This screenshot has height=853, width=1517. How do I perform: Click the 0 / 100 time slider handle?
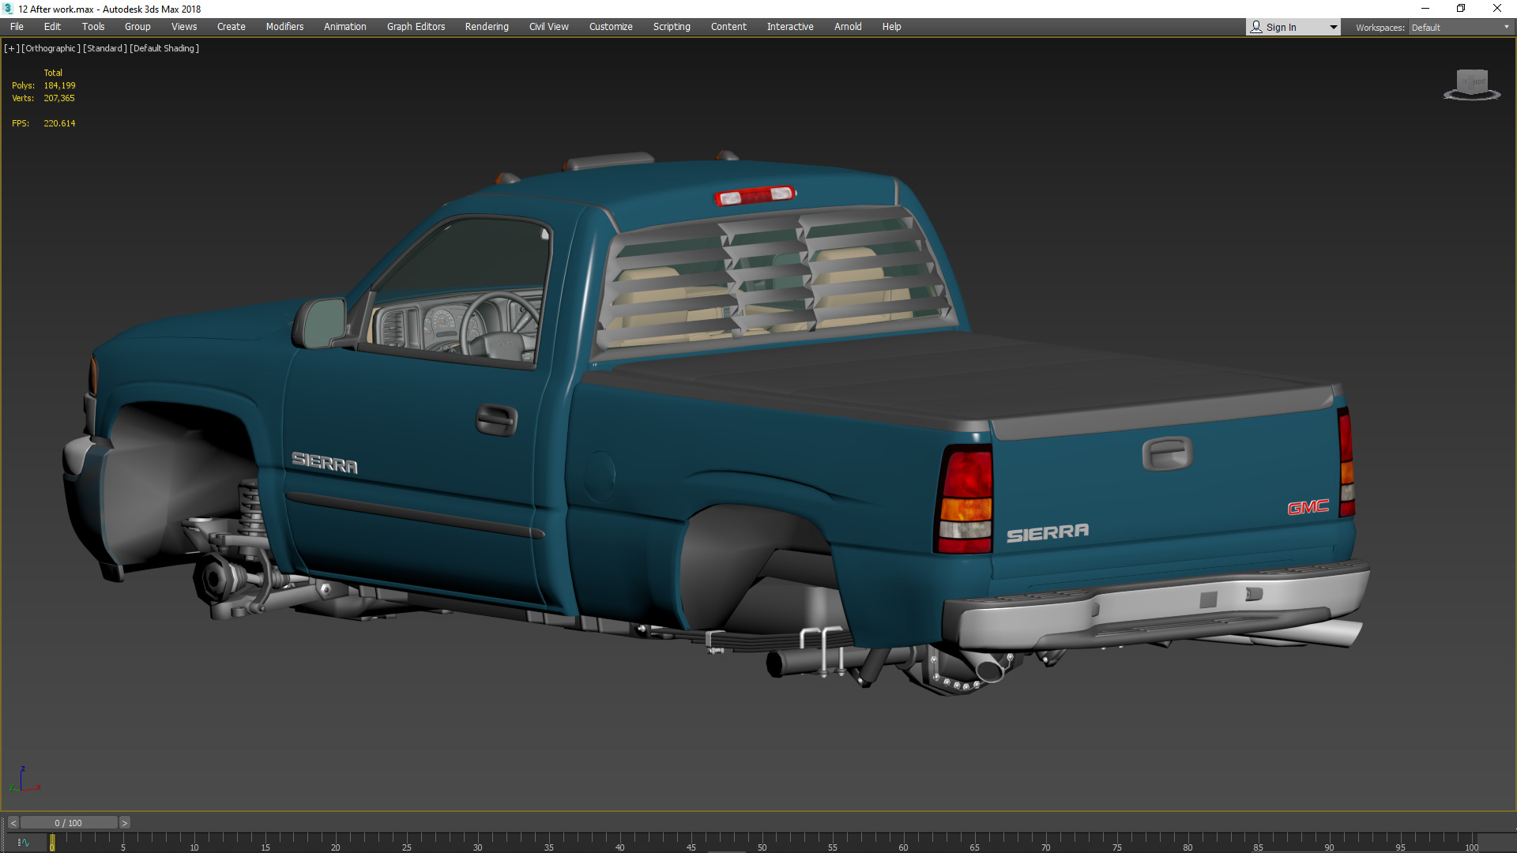(x=69, y=823)
